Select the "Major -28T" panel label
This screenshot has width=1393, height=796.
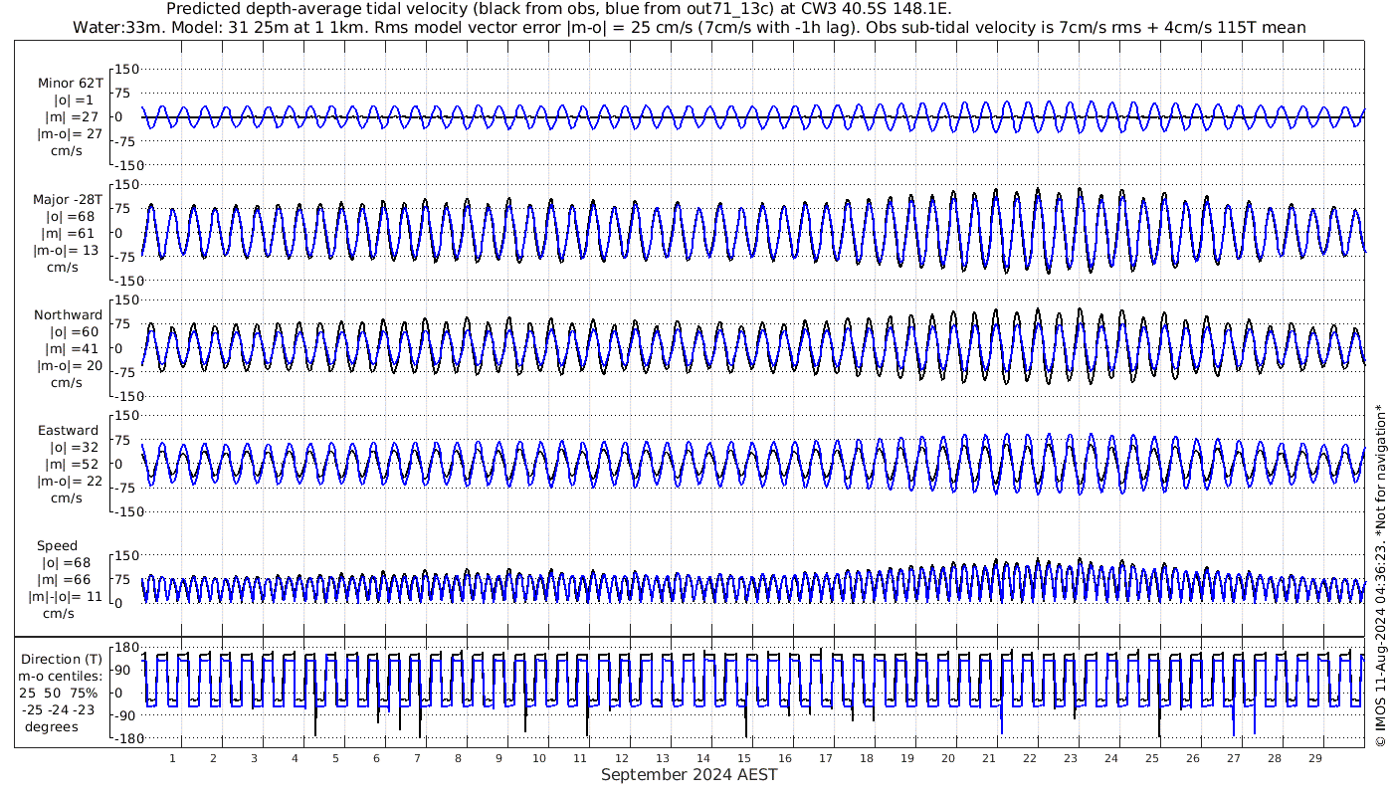pos(68,199)
